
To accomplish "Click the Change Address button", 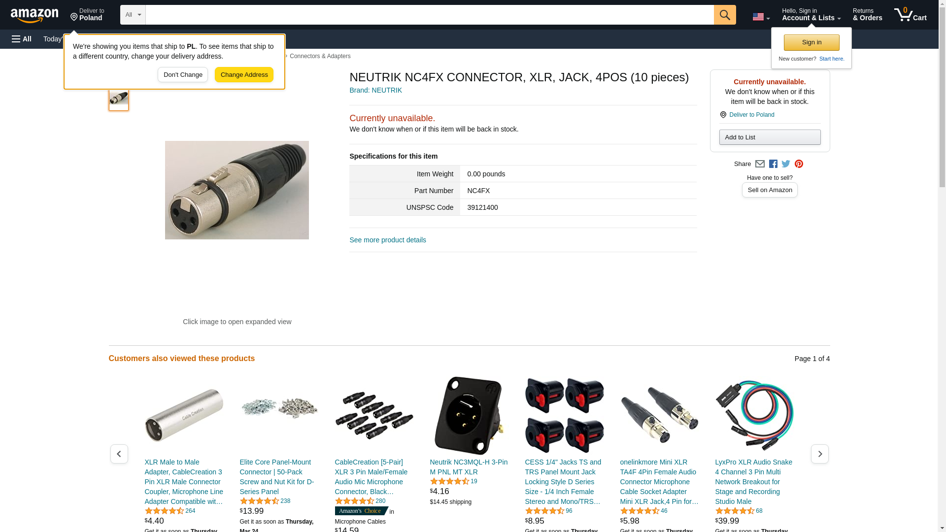I will click(244, 75).
